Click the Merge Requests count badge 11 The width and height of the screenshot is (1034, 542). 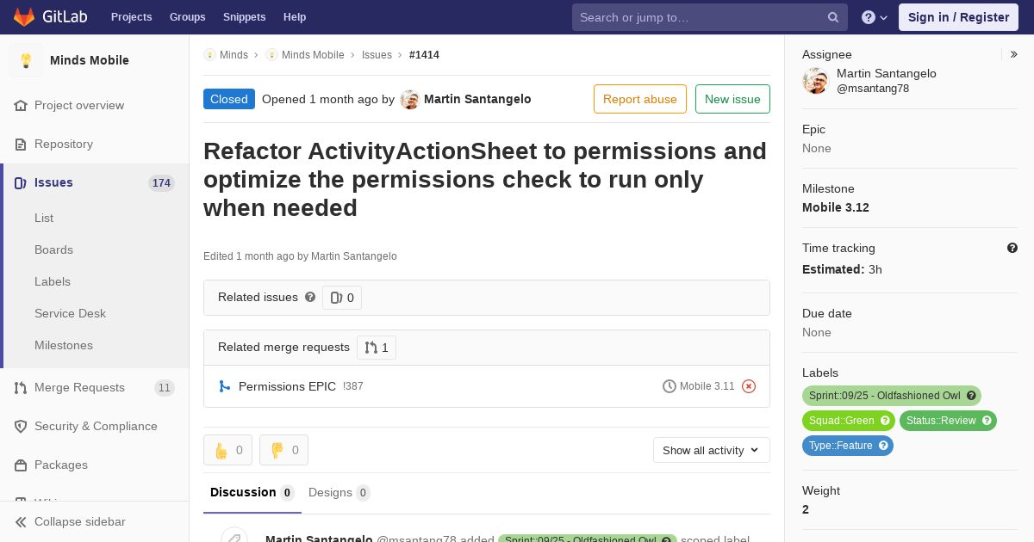coord(165,388)
